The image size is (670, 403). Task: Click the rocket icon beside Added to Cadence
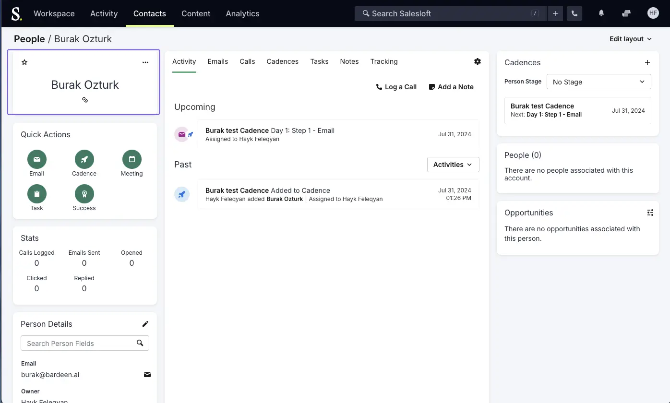(x=182, y=194)
